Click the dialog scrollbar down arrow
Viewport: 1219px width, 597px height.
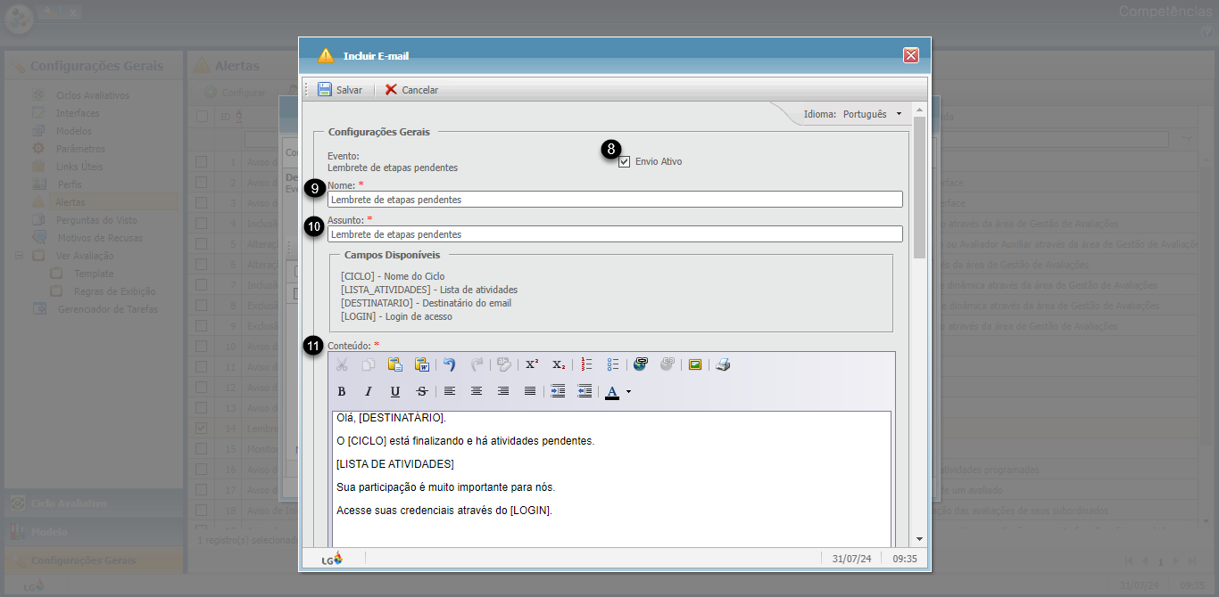(x=920, y=539)
